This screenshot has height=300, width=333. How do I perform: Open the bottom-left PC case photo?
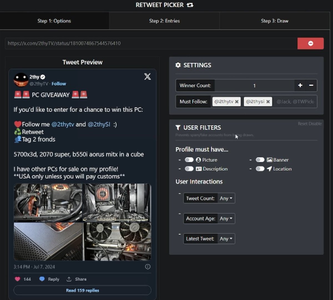click(x=48, y=241)
